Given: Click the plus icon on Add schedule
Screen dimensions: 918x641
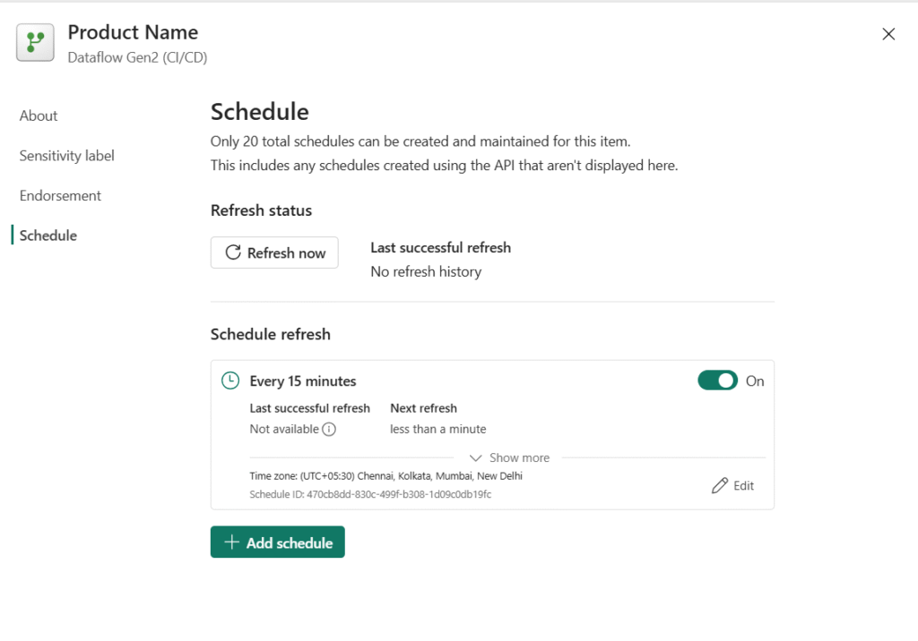Looking at the screenshot, I should tap(232, 543).
